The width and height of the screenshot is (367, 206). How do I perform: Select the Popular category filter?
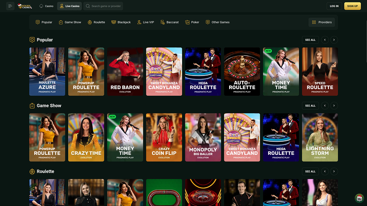coord(44,22)
